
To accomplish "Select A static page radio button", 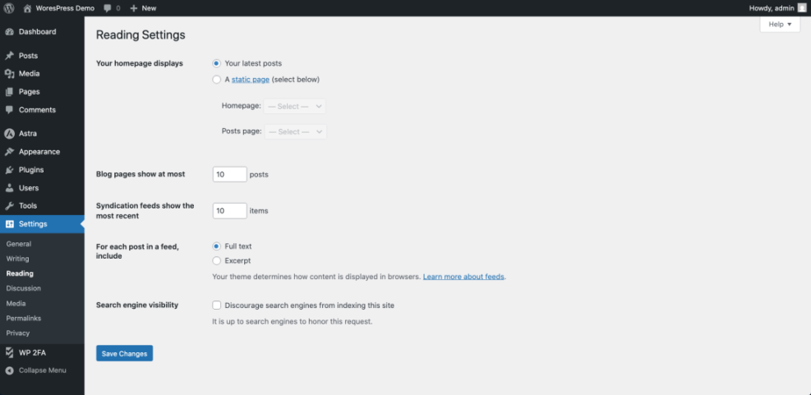I will (217, 80).
